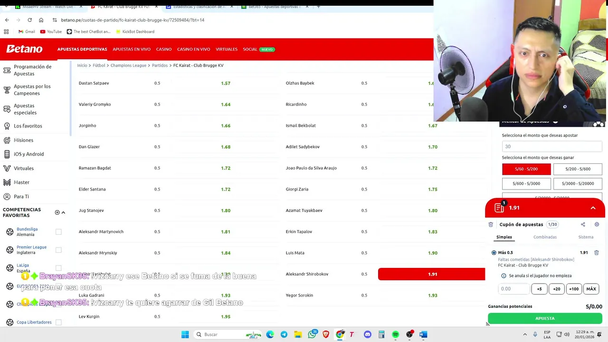Collapse the bet slip with the chevron

(x=593, y=208)
